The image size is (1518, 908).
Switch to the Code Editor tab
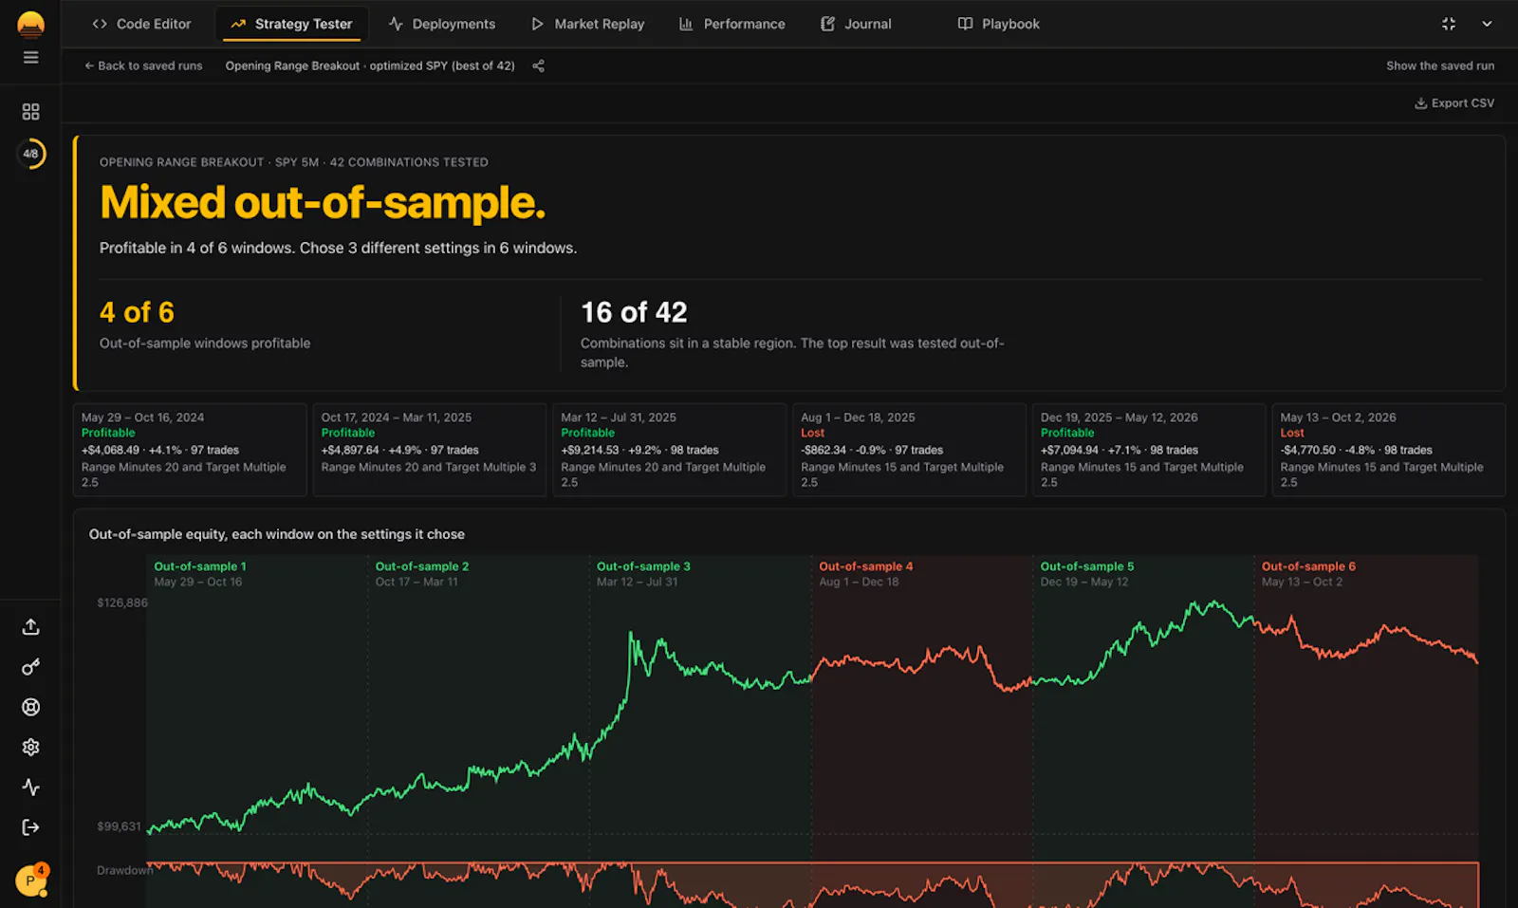pos(141,24)
